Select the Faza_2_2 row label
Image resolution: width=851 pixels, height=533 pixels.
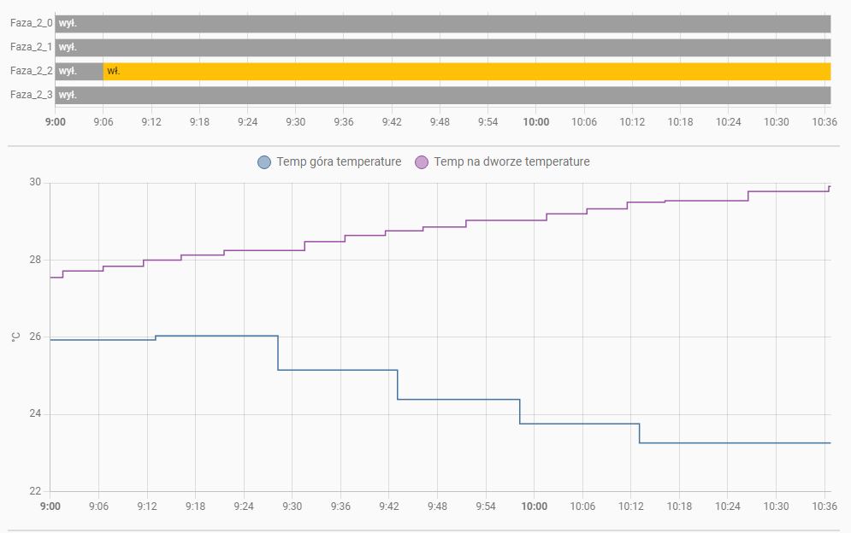[x=31, y=72]
